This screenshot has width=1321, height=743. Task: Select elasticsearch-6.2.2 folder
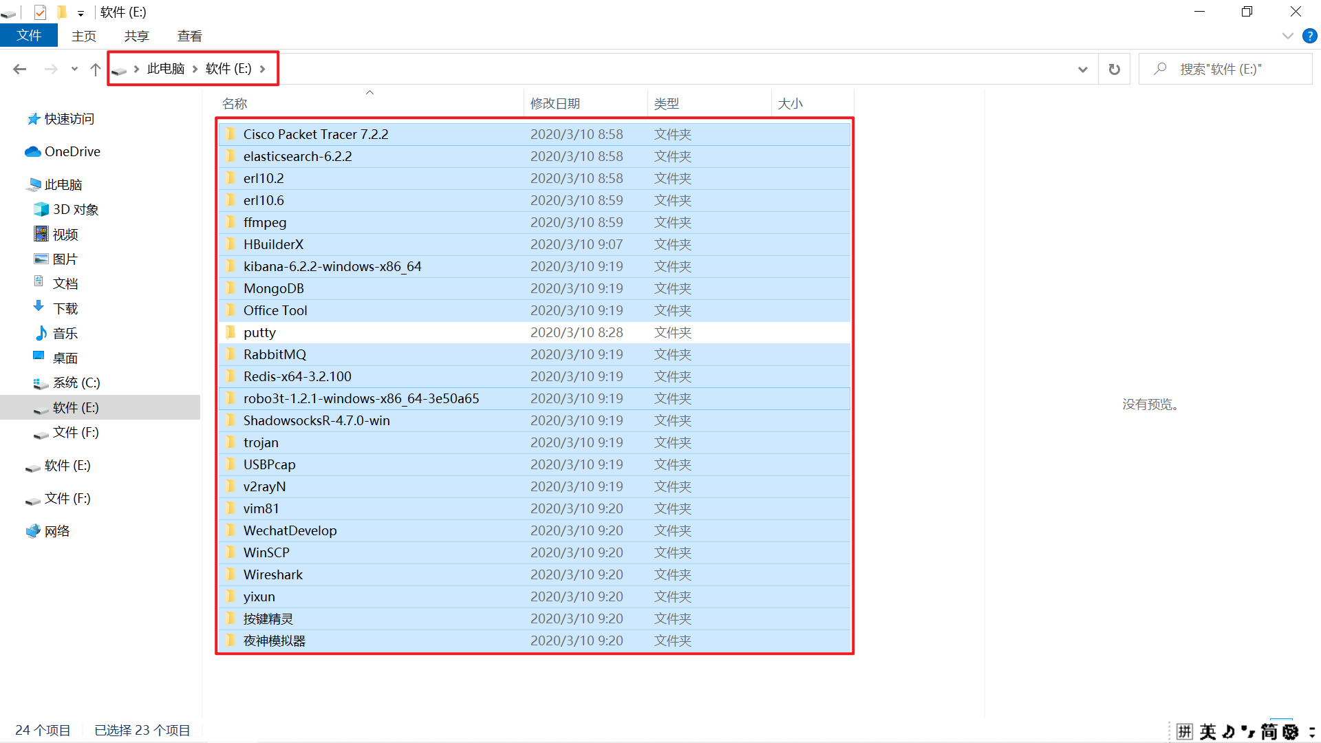(535, 156)
